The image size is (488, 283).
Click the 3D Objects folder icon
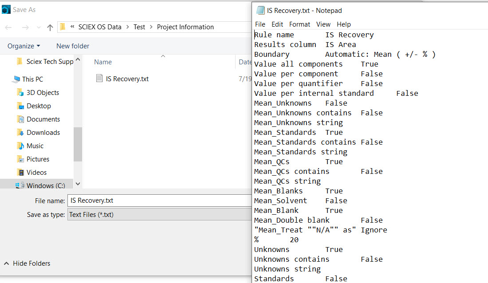point(20,92)
